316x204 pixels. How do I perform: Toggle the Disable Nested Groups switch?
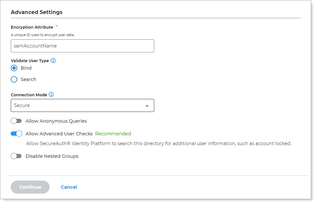(16, 156)
